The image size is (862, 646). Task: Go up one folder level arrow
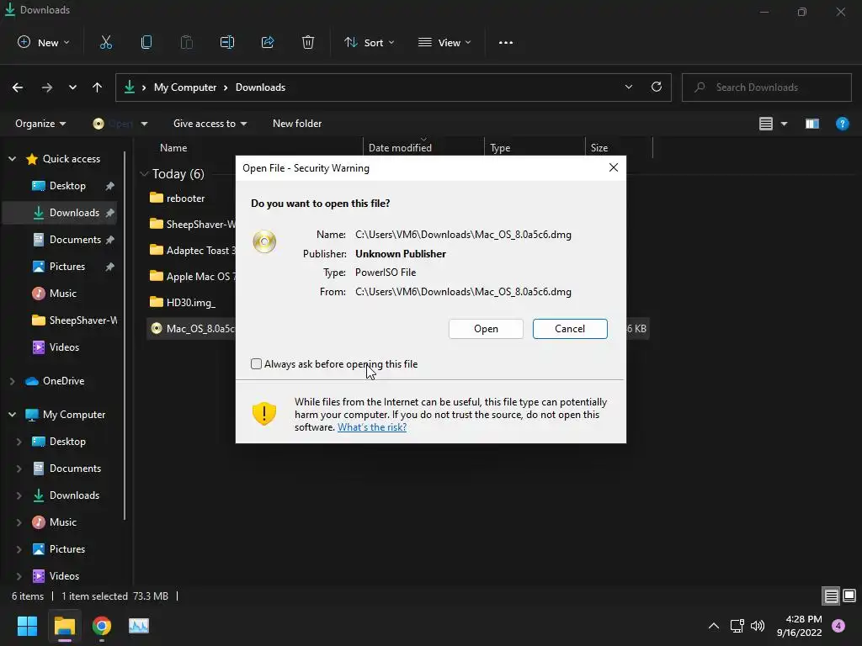coord(98,87)
